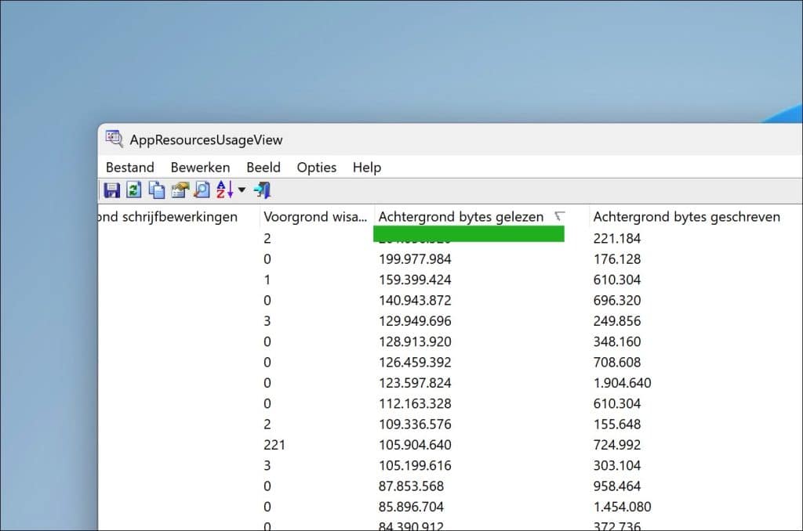803x531 pixels.
Task: Open Find with the magnifier toolbar icon
Action: click(x=202, y=190)
